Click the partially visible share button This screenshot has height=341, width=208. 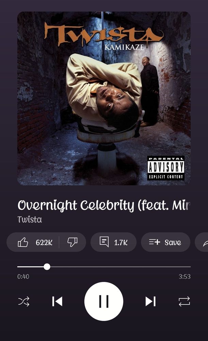click(202, 242)
